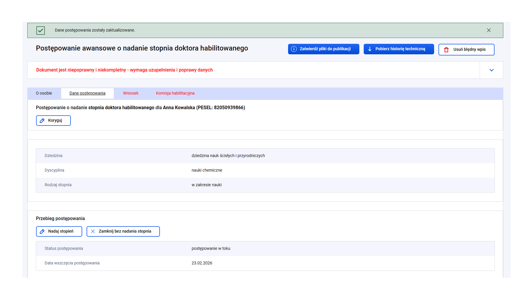
Task: Click the Dziedzina value in the table
Action: (x=228, y=156)
